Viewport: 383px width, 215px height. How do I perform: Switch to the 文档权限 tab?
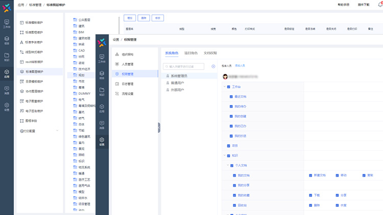coord(210,53)
